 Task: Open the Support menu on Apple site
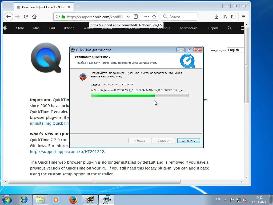212,28
